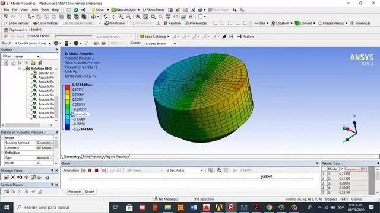
Task: Stop the animation playback
Action: 96,170
